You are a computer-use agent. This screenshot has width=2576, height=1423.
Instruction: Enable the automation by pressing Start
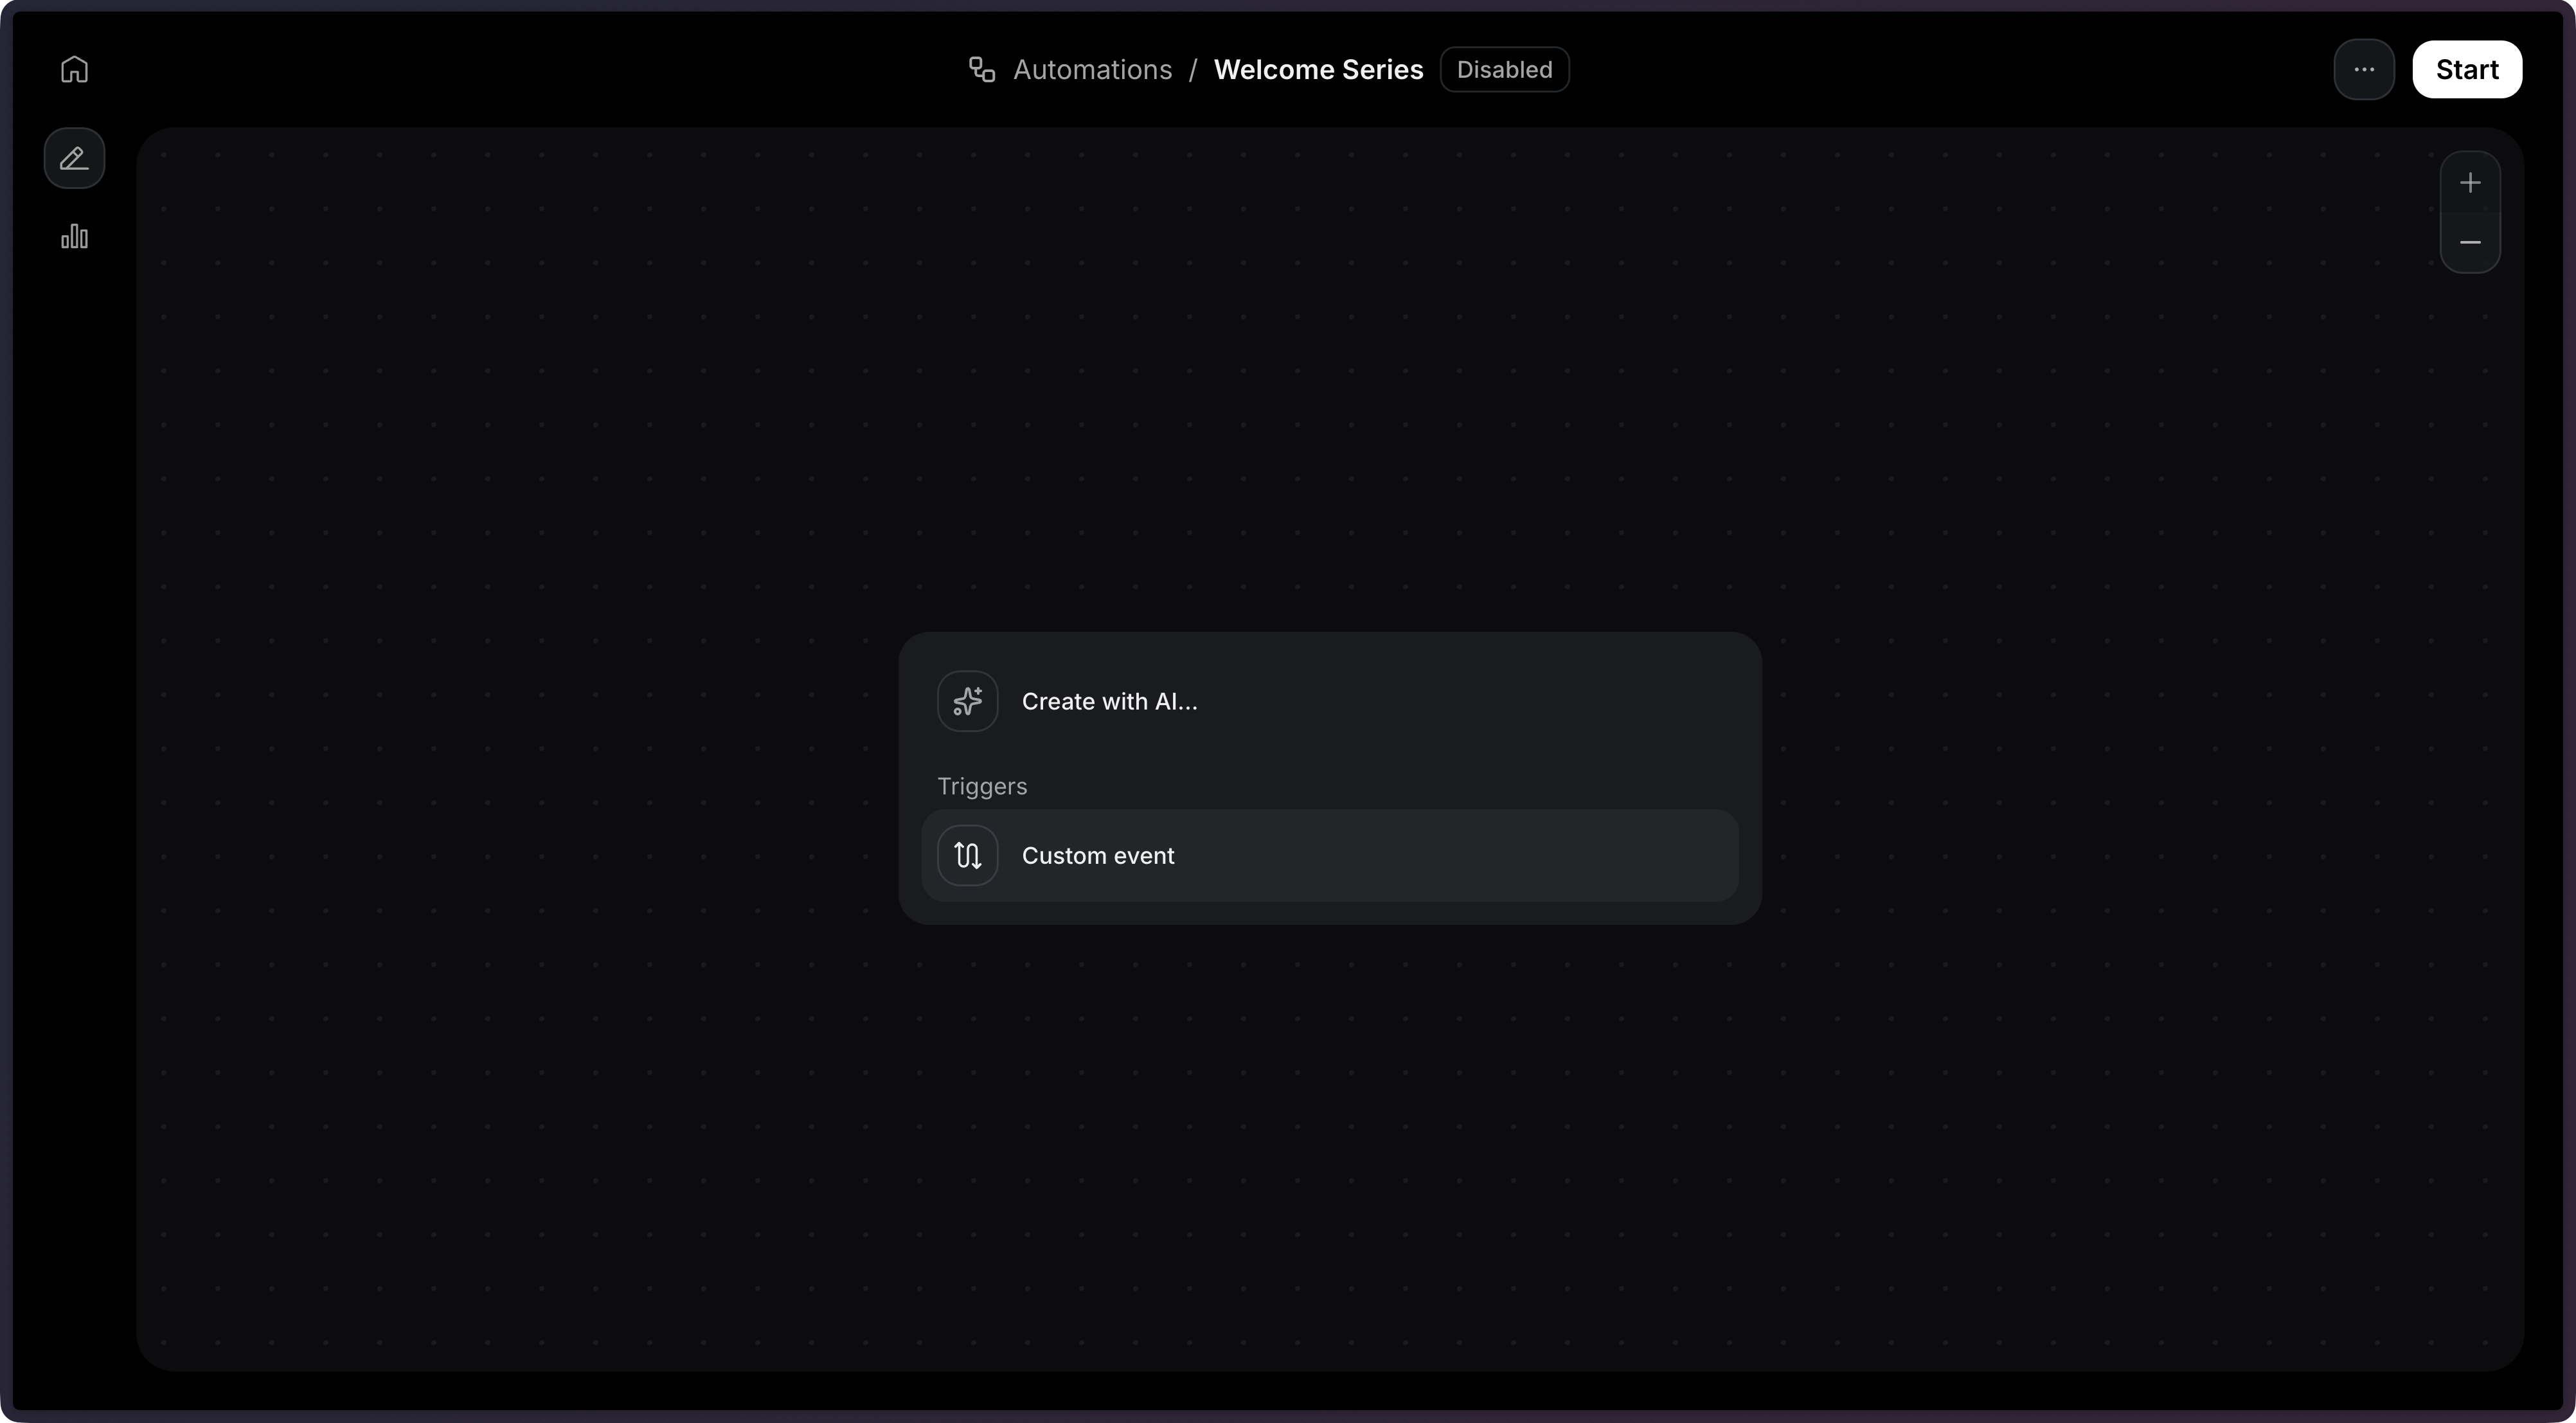pyautogui.click(x=2467, y=69)
